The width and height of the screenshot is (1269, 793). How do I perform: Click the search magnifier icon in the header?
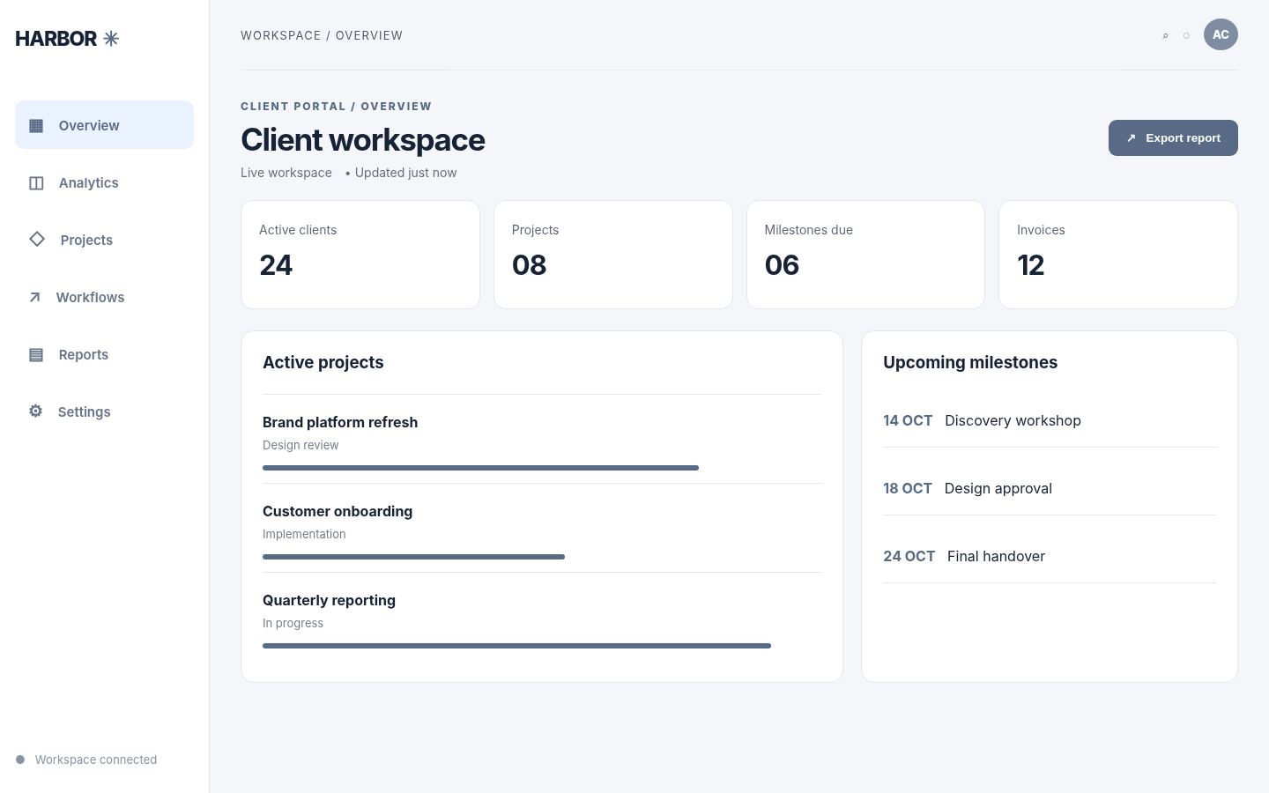[1165, 36]
